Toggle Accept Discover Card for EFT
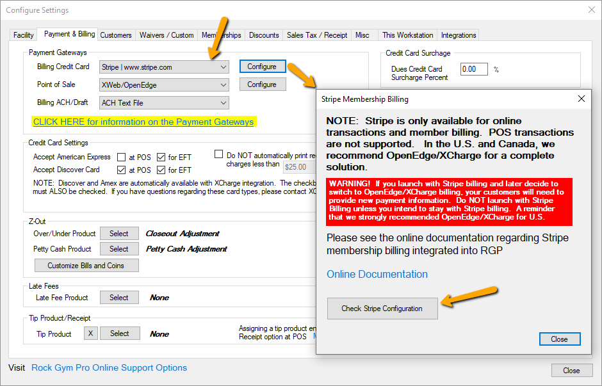The image size is (602, 386). [x=161, y=170]
